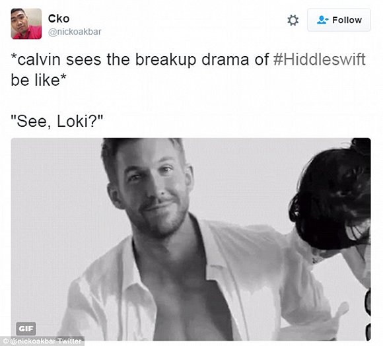Click the word "Follow" on the button

pyautogui.click(x=347, y=20)
